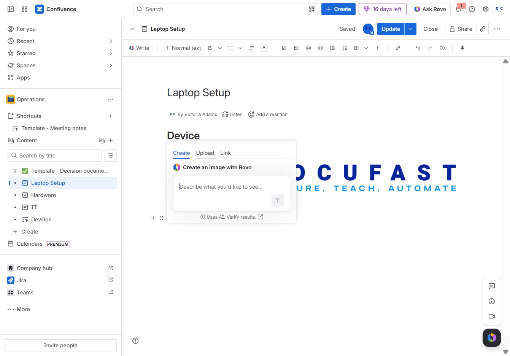Open the emoji picker
510x356 pixels.
coord(321,48)
